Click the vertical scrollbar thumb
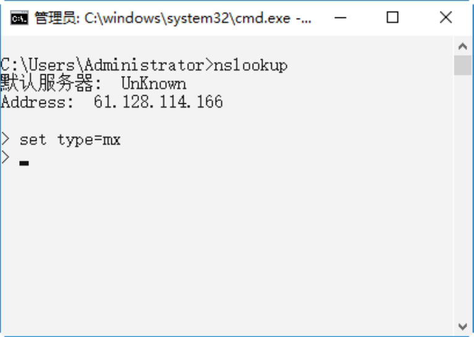Viewport: 474px width, 337px height. (x=462, y=65)
